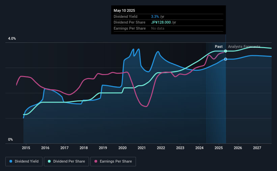Click the tooltip Dividend Per Share row label

coord(130,23)
